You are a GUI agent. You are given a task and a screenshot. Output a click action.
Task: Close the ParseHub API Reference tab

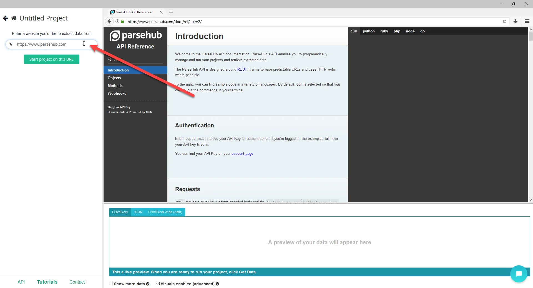[x=161, y=12]
